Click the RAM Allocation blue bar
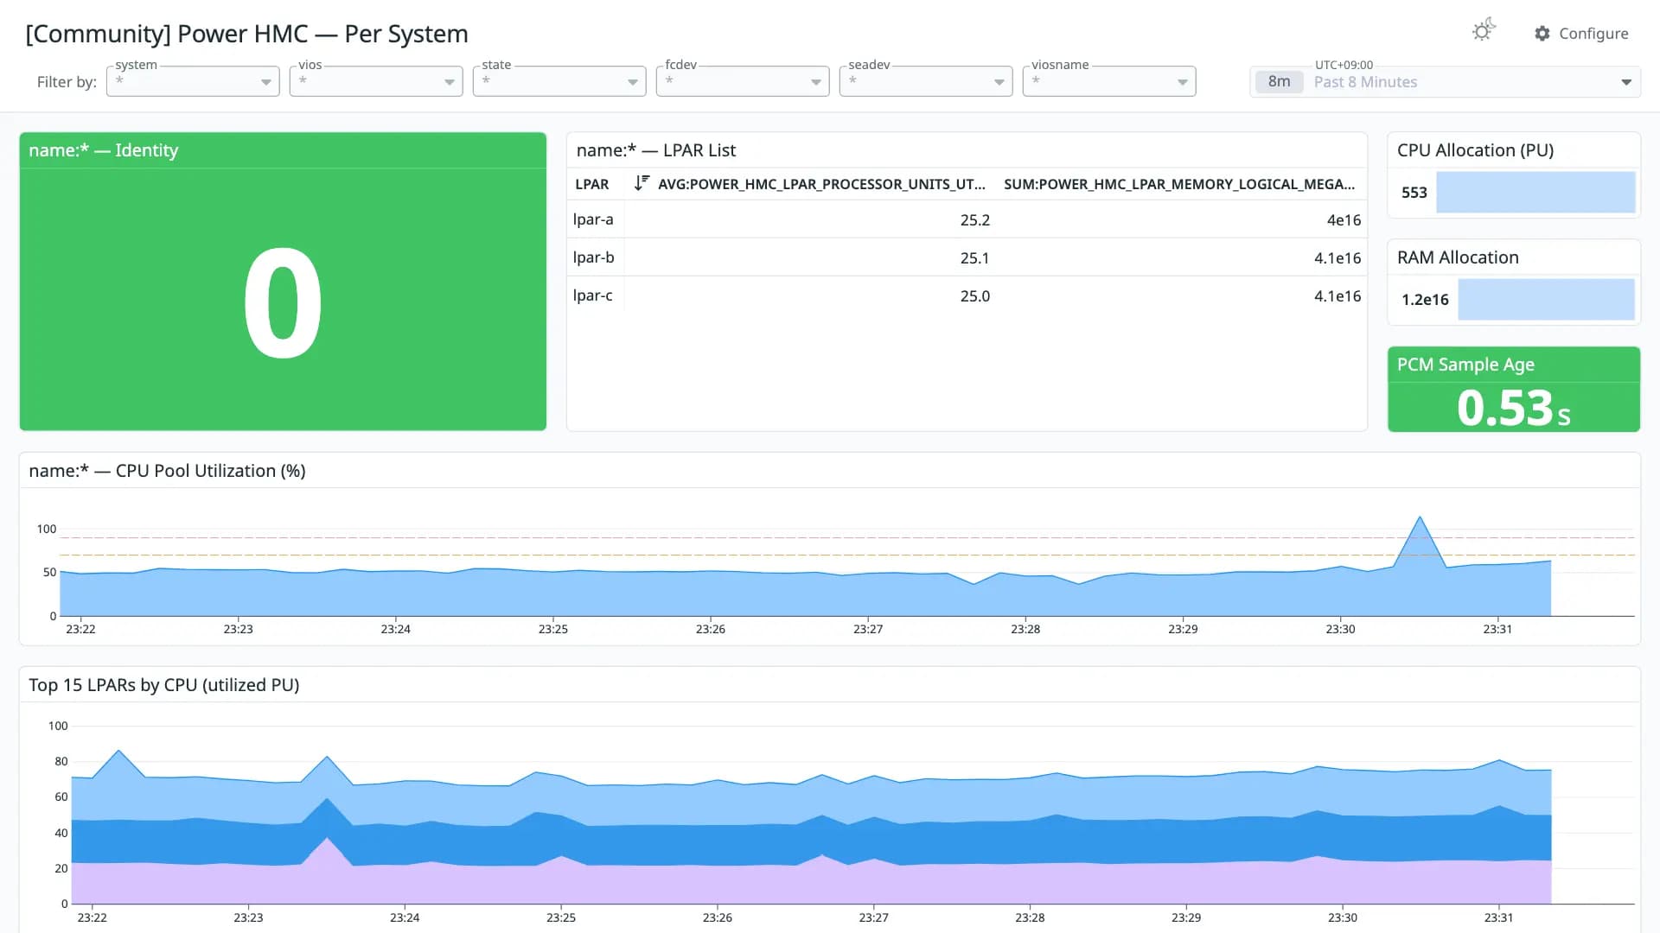 pos(1546,299)
